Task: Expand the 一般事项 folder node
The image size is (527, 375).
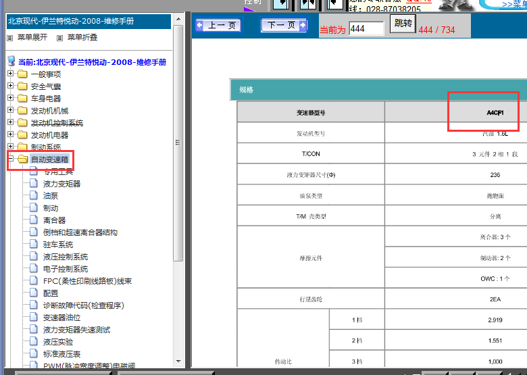Action: coord(10,74)
